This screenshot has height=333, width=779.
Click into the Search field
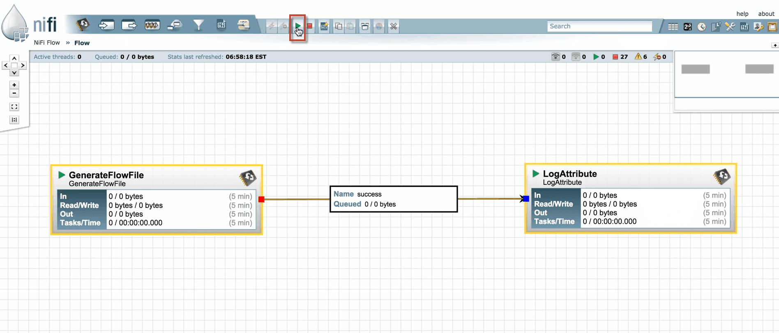[599, 26]
